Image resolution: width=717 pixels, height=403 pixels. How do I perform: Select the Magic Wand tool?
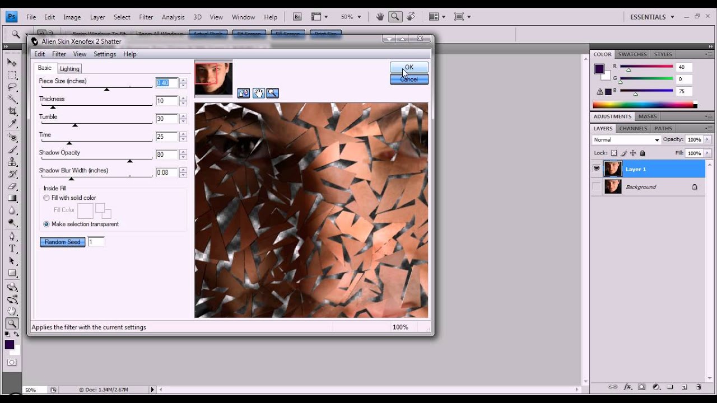(x=12, y=100)
